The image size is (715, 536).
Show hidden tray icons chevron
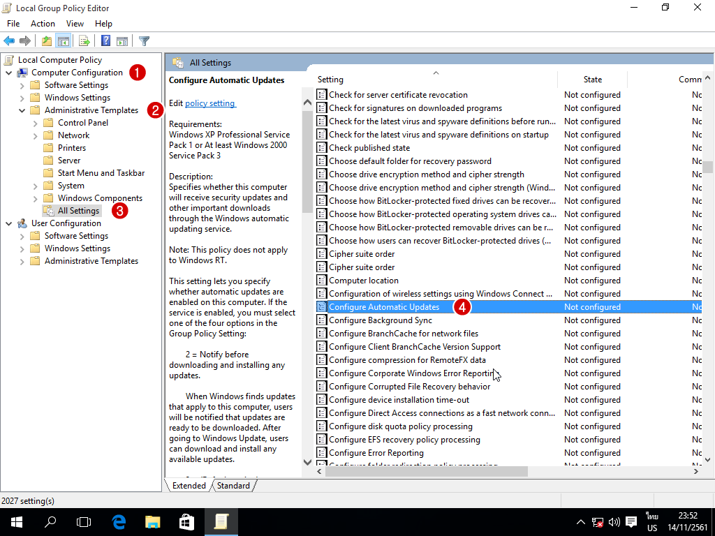[x=580, y=522]
